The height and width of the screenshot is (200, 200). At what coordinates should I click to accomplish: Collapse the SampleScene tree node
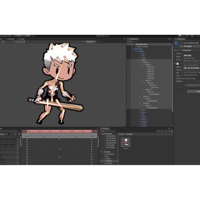tap(132, 44)
